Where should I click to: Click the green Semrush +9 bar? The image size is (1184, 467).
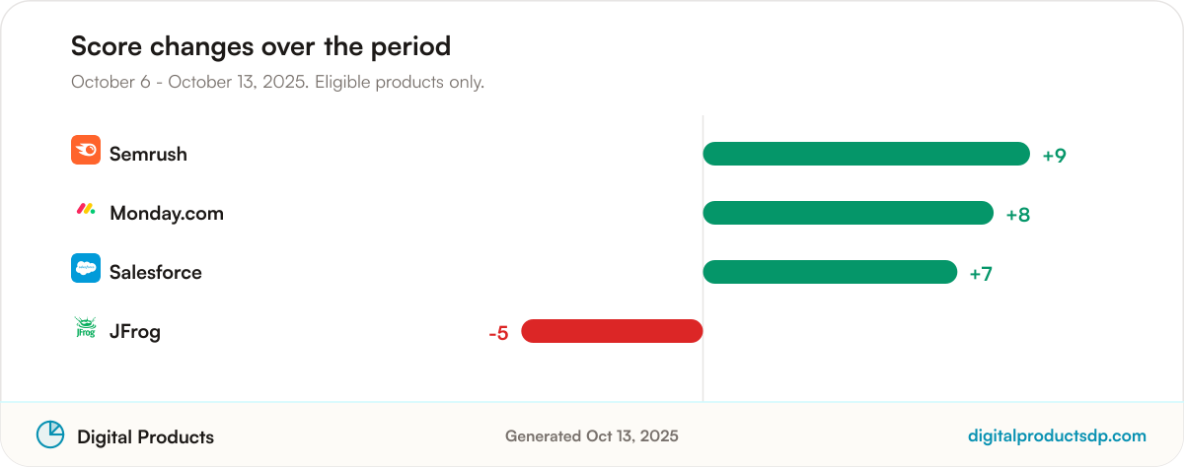[x=866, y=154]
